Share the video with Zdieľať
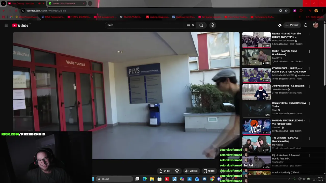326x183 pixels. (191, 171)
